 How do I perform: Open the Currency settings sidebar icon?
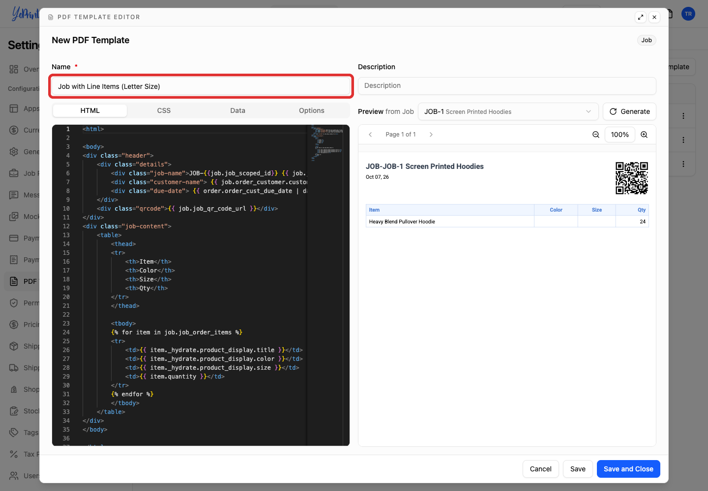coord(14,130)
